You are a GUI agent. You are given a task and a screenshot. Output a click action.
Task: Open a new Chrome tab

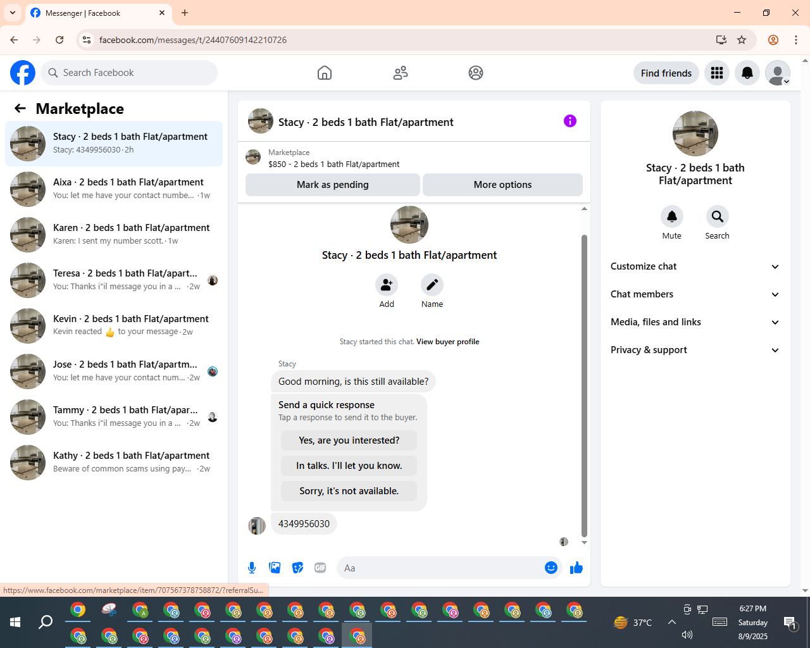coord(185,13)
